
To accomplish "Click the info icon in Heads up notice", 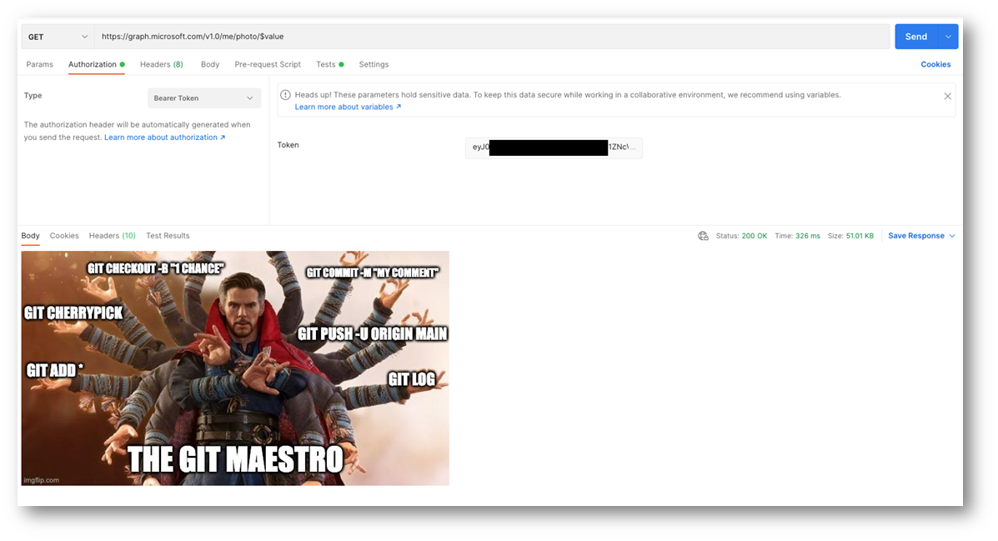I will (x=285, y=95).
